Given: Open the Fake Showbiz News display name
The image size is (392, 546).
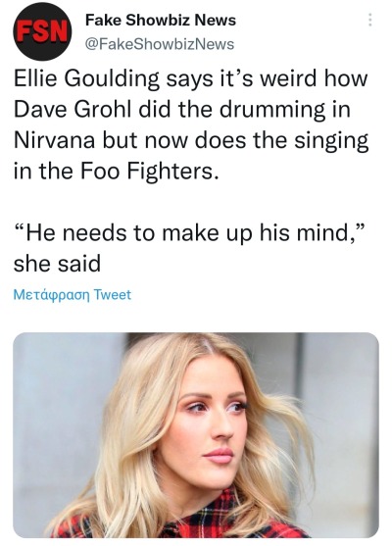Looking at the screenshot, I should (161, 21).
